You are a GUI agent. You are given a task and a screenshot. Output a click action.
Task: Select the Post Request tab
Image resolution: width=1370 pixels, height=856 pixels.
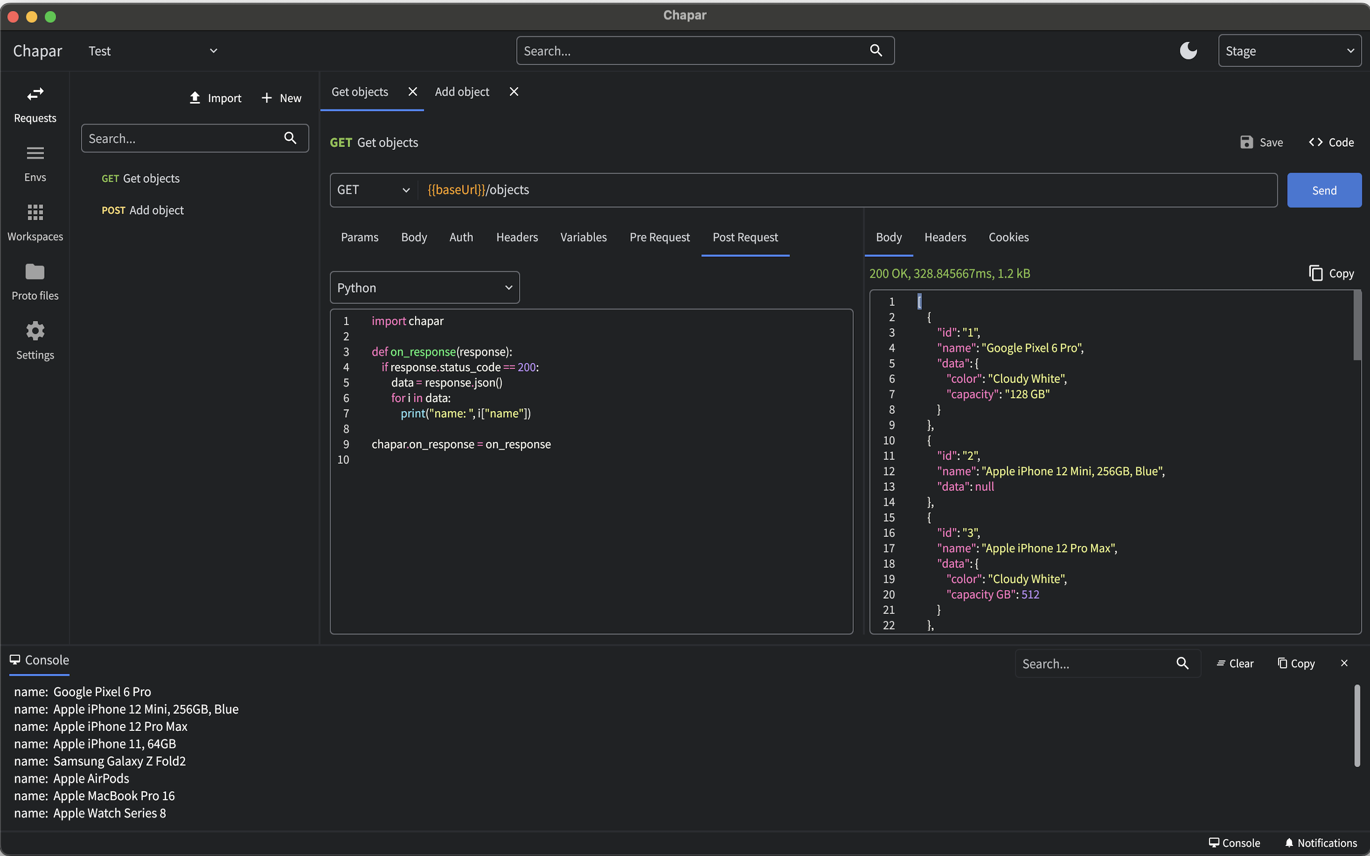pos(745,237)
